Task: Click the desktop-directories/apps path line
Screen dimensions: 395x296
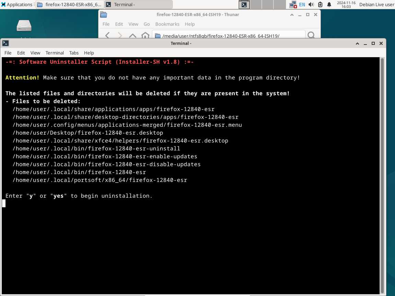Action: point(125,117)
